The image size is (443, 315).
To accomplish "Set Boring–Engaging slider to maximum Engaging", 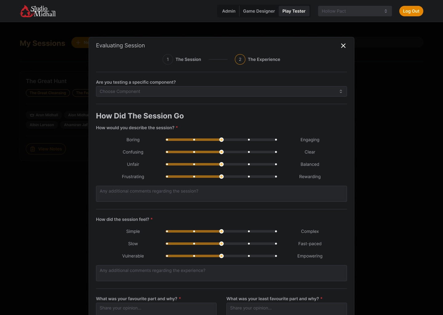I will pos(276,140).
